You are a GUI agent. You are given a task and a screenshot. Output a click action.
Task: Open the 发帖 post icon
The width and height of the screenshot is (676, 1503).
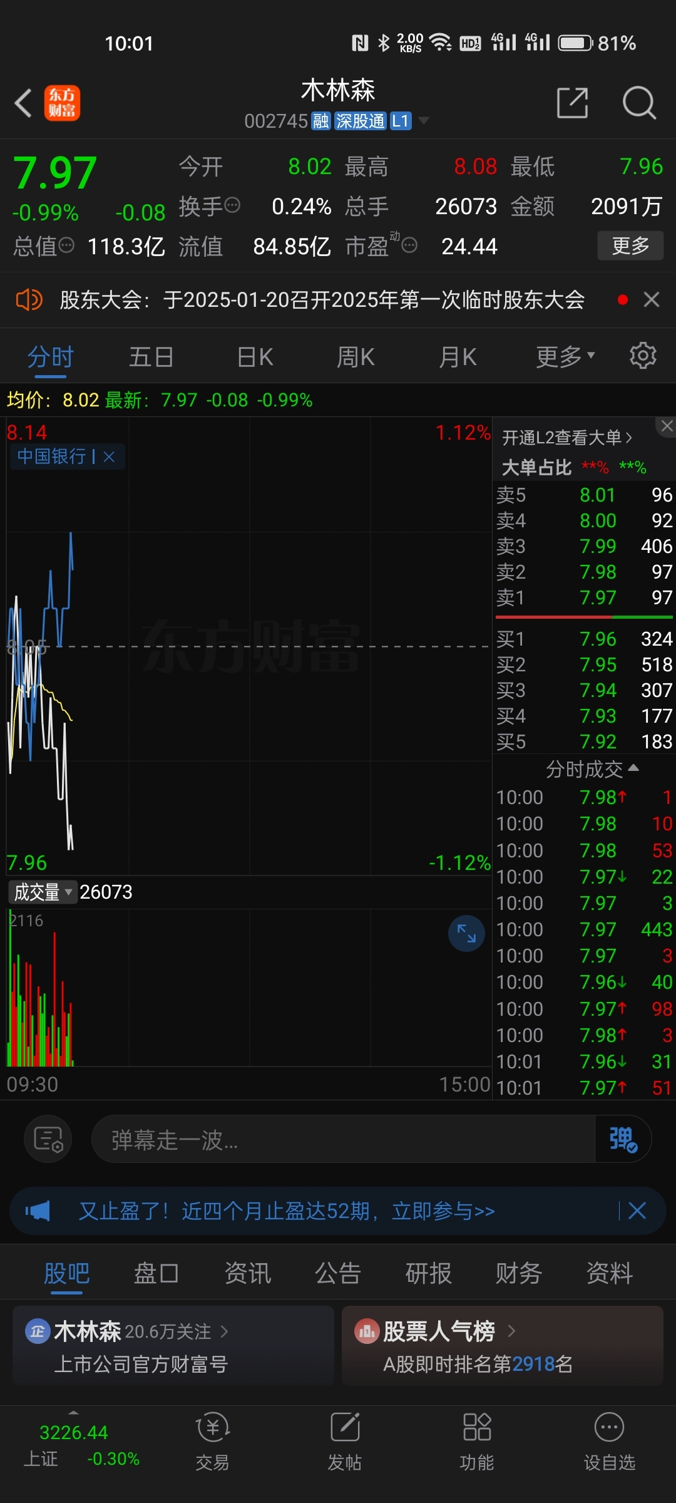tap(345, 1442)
